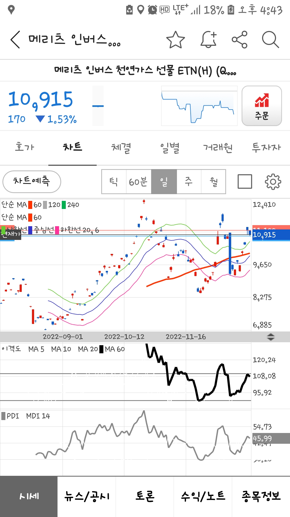This screenshot has width=290, height=517.
Task: Tap the ETN full name title
Action: click(145, 71)
